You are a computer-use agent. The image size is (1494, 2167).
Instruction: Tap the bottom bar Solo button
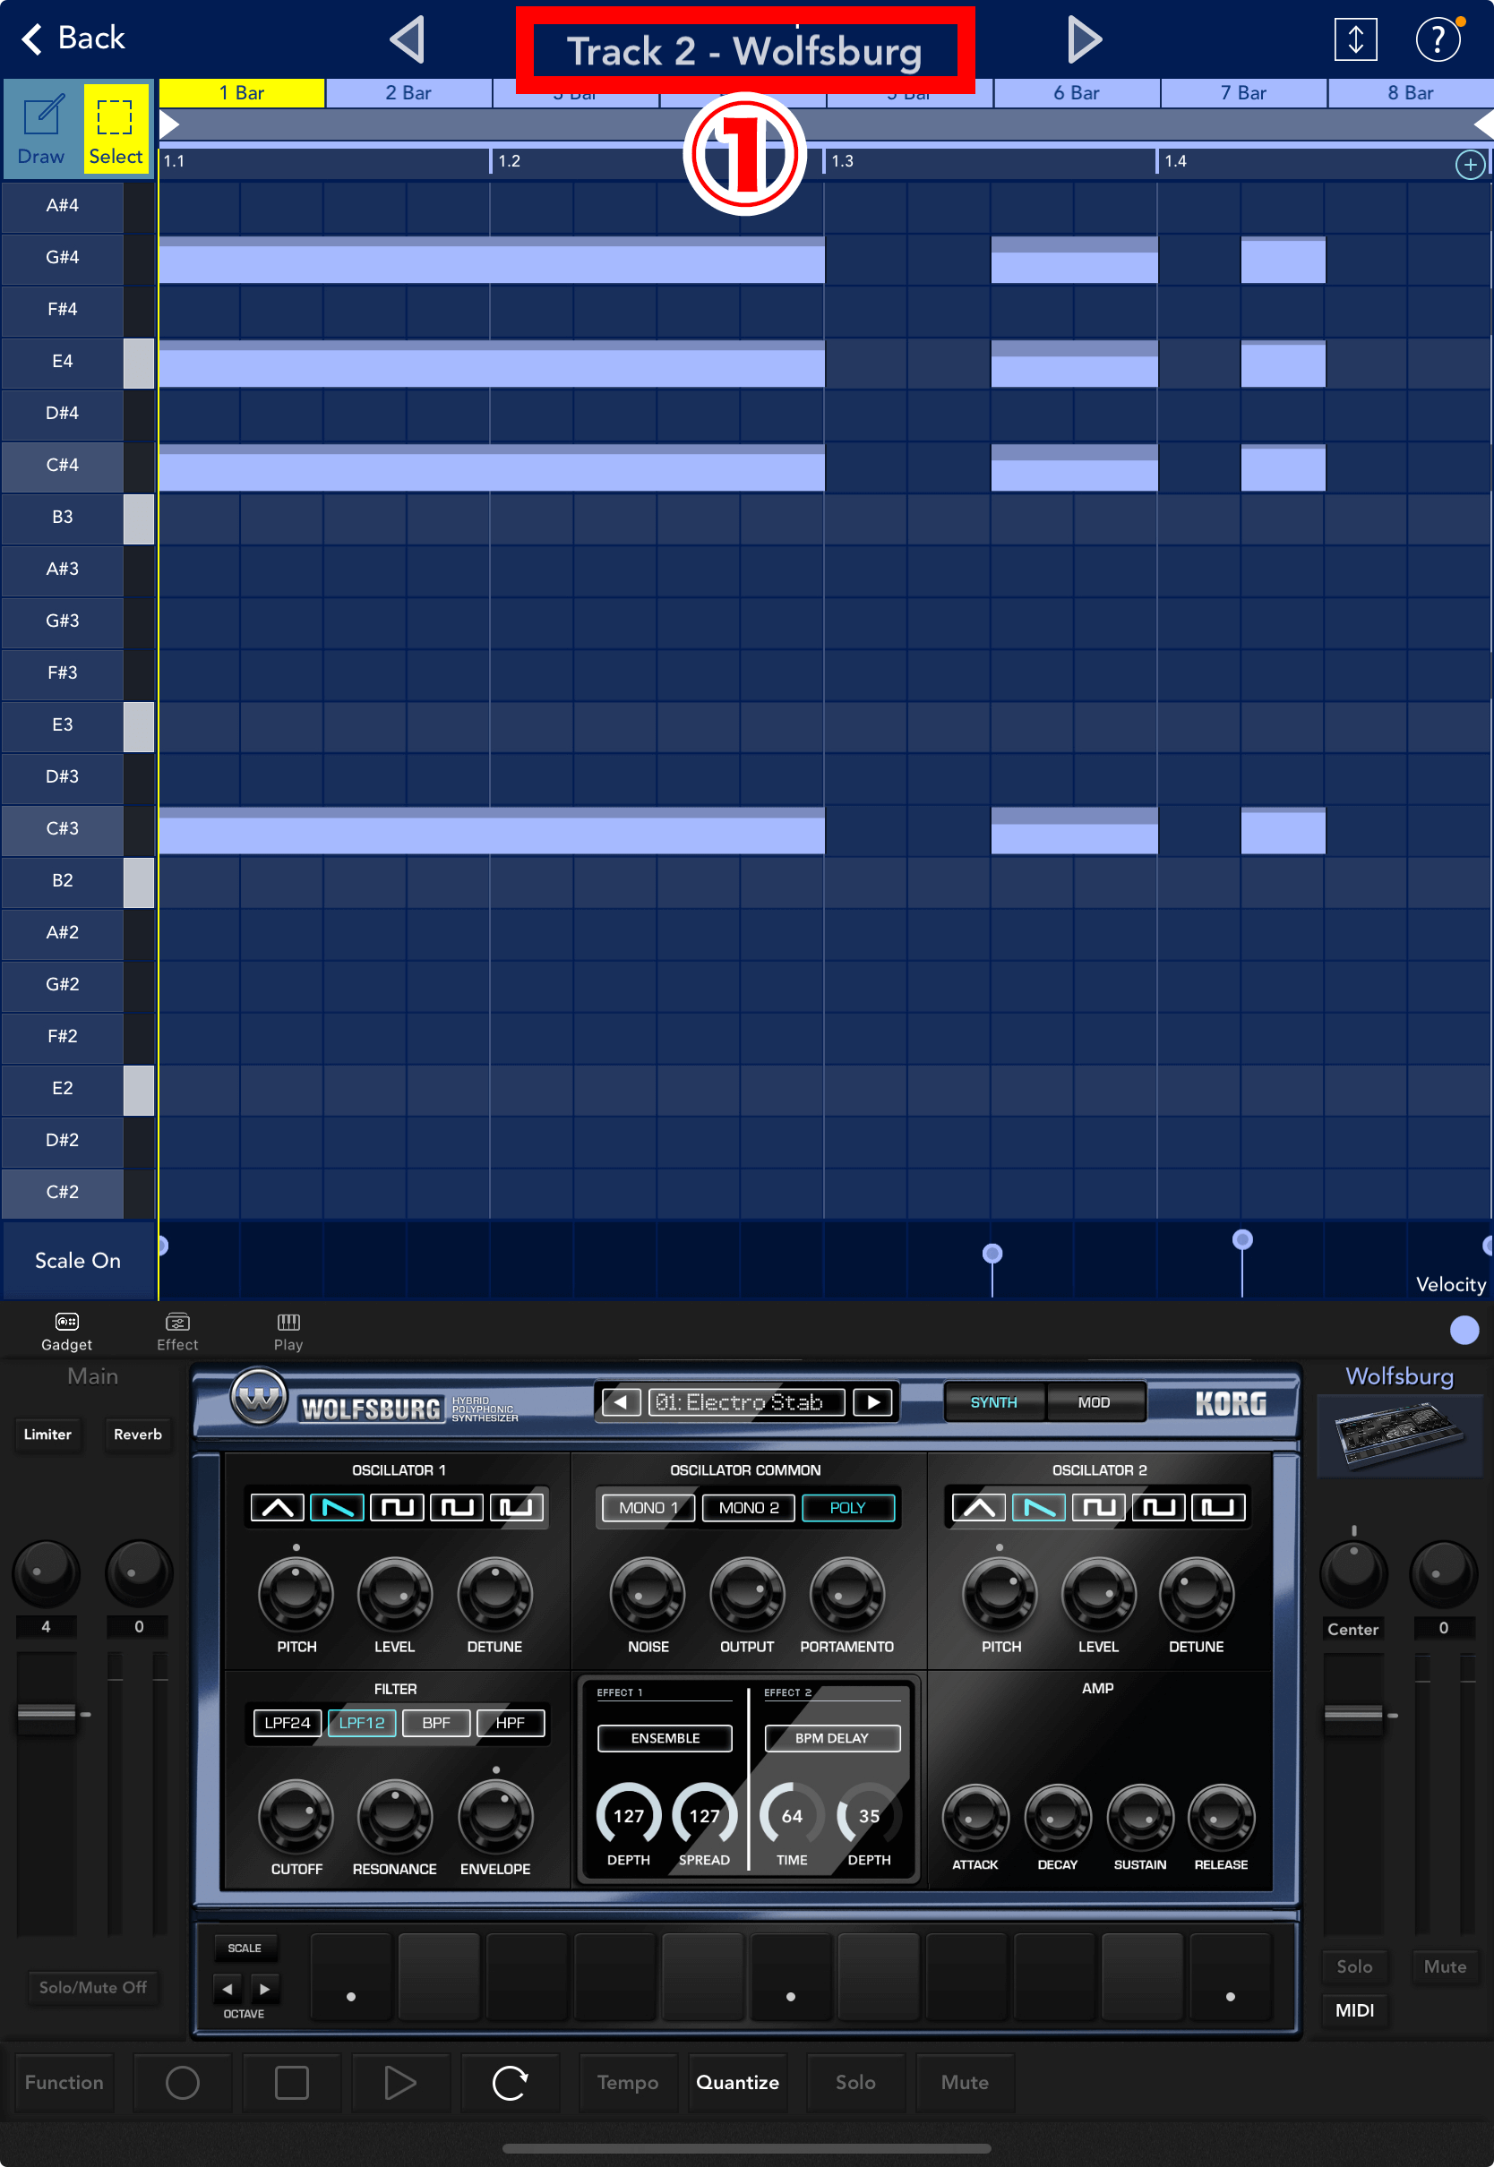[x=855, y=2082]
